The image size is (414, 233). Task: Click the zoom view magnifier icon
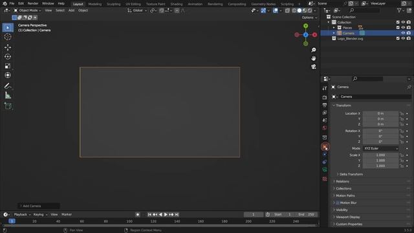pos(313,50)
